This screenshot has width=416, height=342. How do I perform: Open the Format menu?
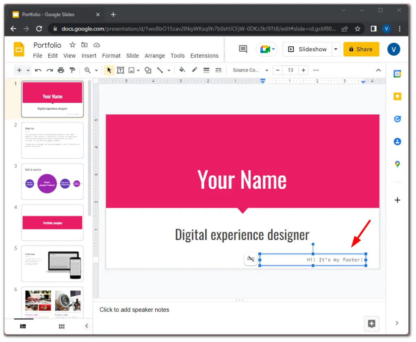(111, 56)
